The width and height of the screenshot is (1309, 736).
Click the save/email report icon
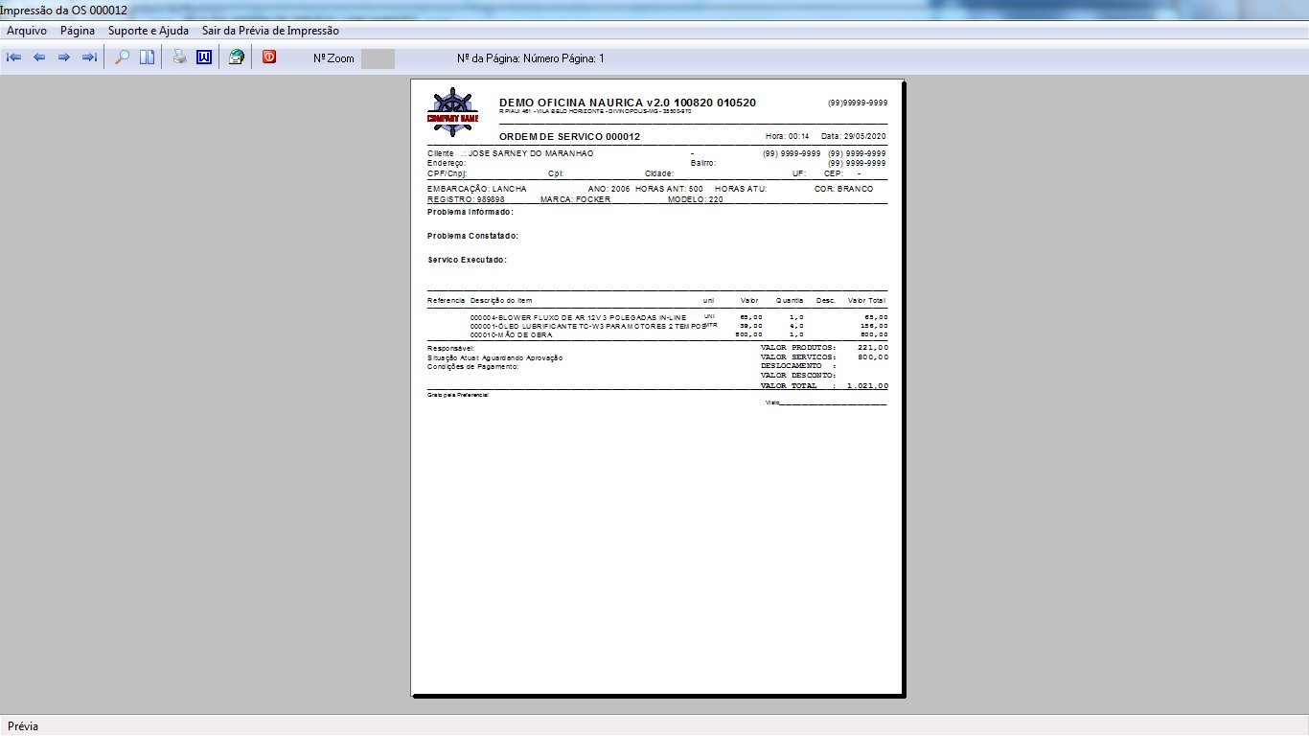click(237, 57)
